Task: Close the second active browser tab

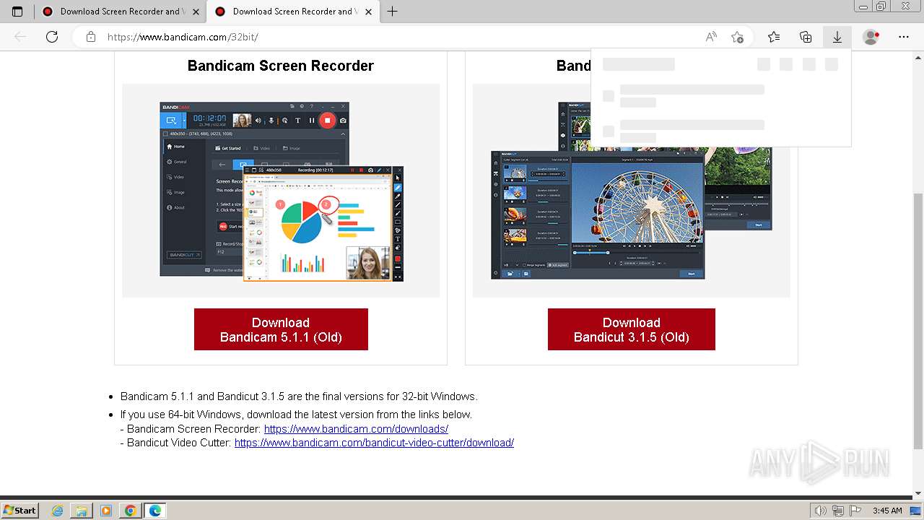Action: 368,12
